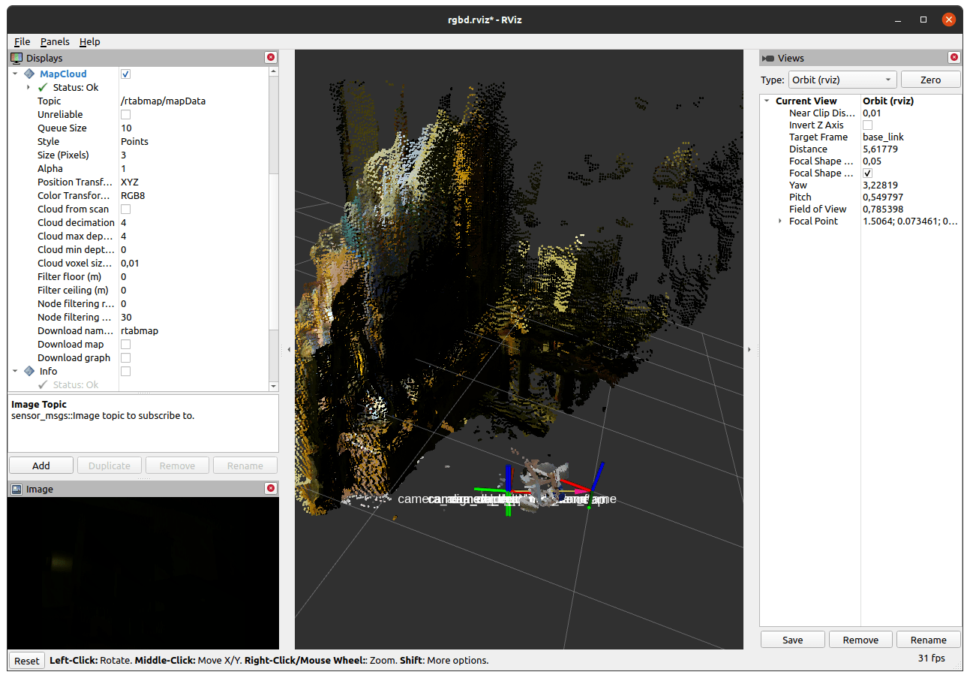Click the MapCloud display diamond icon
This screenshot has width=970, height=678.
tap(29, 74)
